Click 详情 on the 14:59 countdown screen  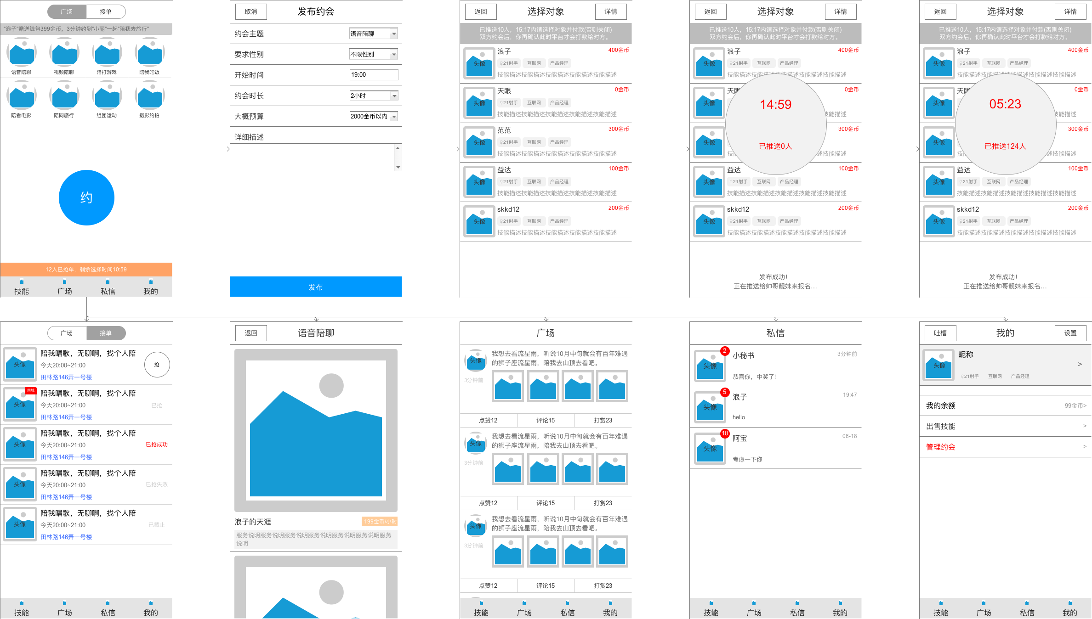[x=841, y=11]
